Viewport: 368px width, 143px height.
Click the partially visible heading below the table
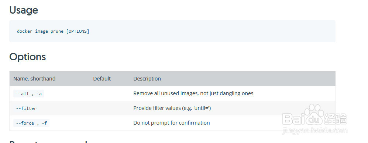point(48,142)
